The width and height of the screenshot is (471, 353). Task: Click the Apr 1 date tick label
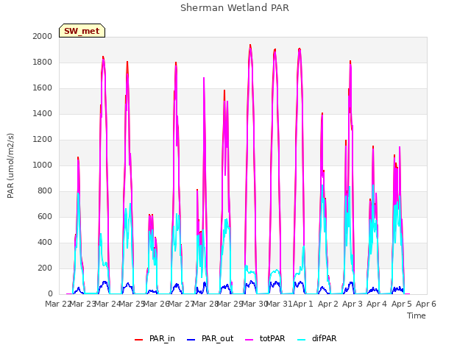click(x=303, y=304)
